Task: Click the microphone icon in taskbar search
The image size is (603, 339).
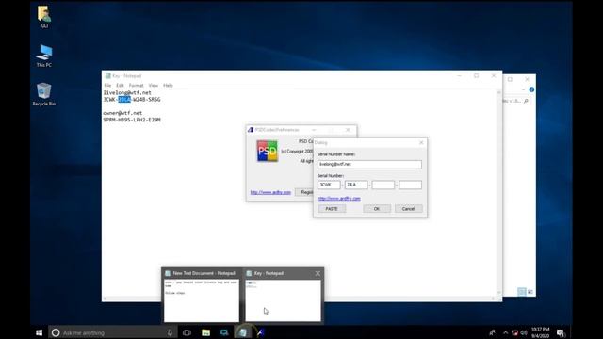Action: coord(170,332)
